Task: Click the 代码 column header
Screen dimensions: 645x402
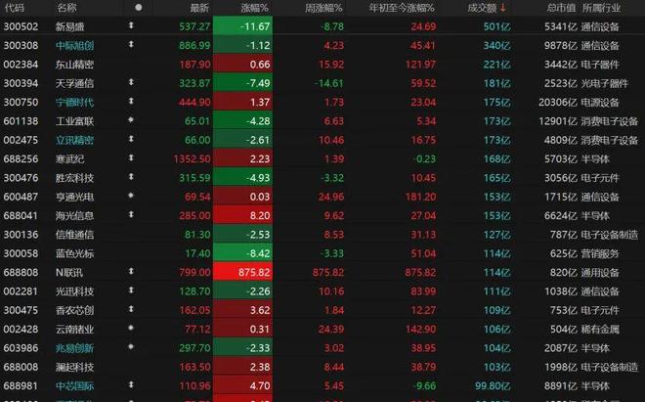Action: point(16,8)
